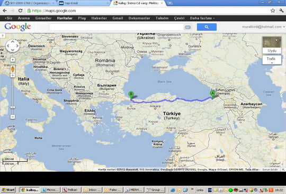Switch to Uydu satellite view
This screenshot has width=286, height=194.
tap(272, 45)
